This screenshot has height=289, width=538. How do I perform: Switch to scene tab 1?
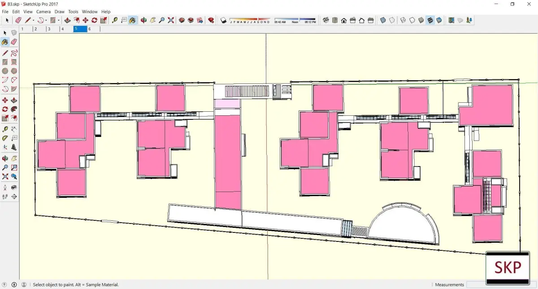click(26, 29)
